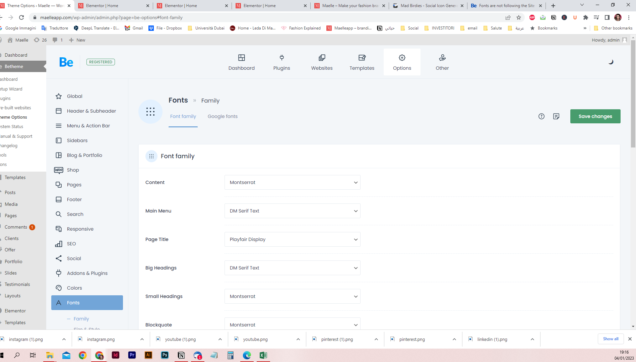Switch to the Google fonts tab
636x362 pixels.
pyautogui.click(x=222, y=116)
